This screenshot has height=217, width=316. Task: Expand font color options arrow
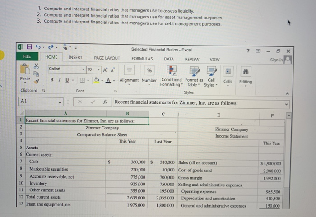coord(114,81)
